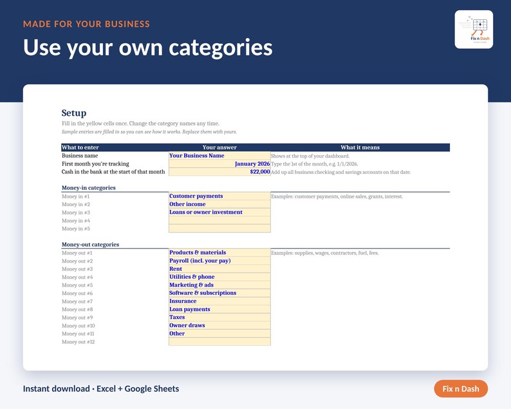Click 'Type the 1st of the month' note

315,164
